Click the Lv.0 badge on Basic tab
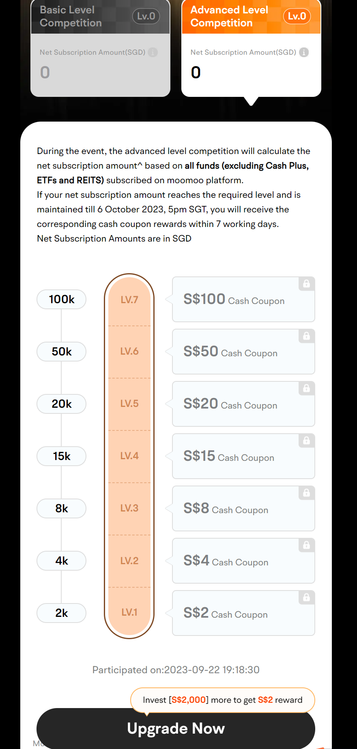The width and height of the screenshot is (357, 749). click(x=146, y=16)
